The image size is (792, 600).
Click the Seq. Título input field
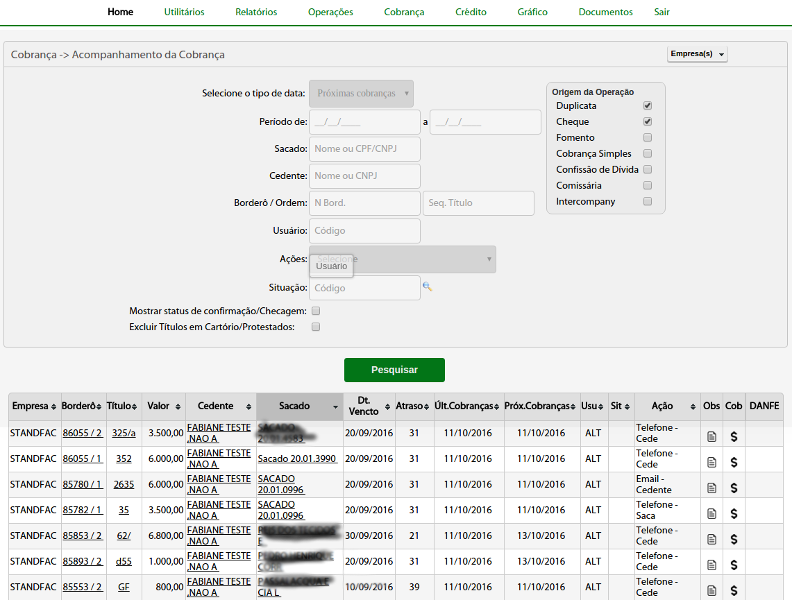click(x=478, y=203)
